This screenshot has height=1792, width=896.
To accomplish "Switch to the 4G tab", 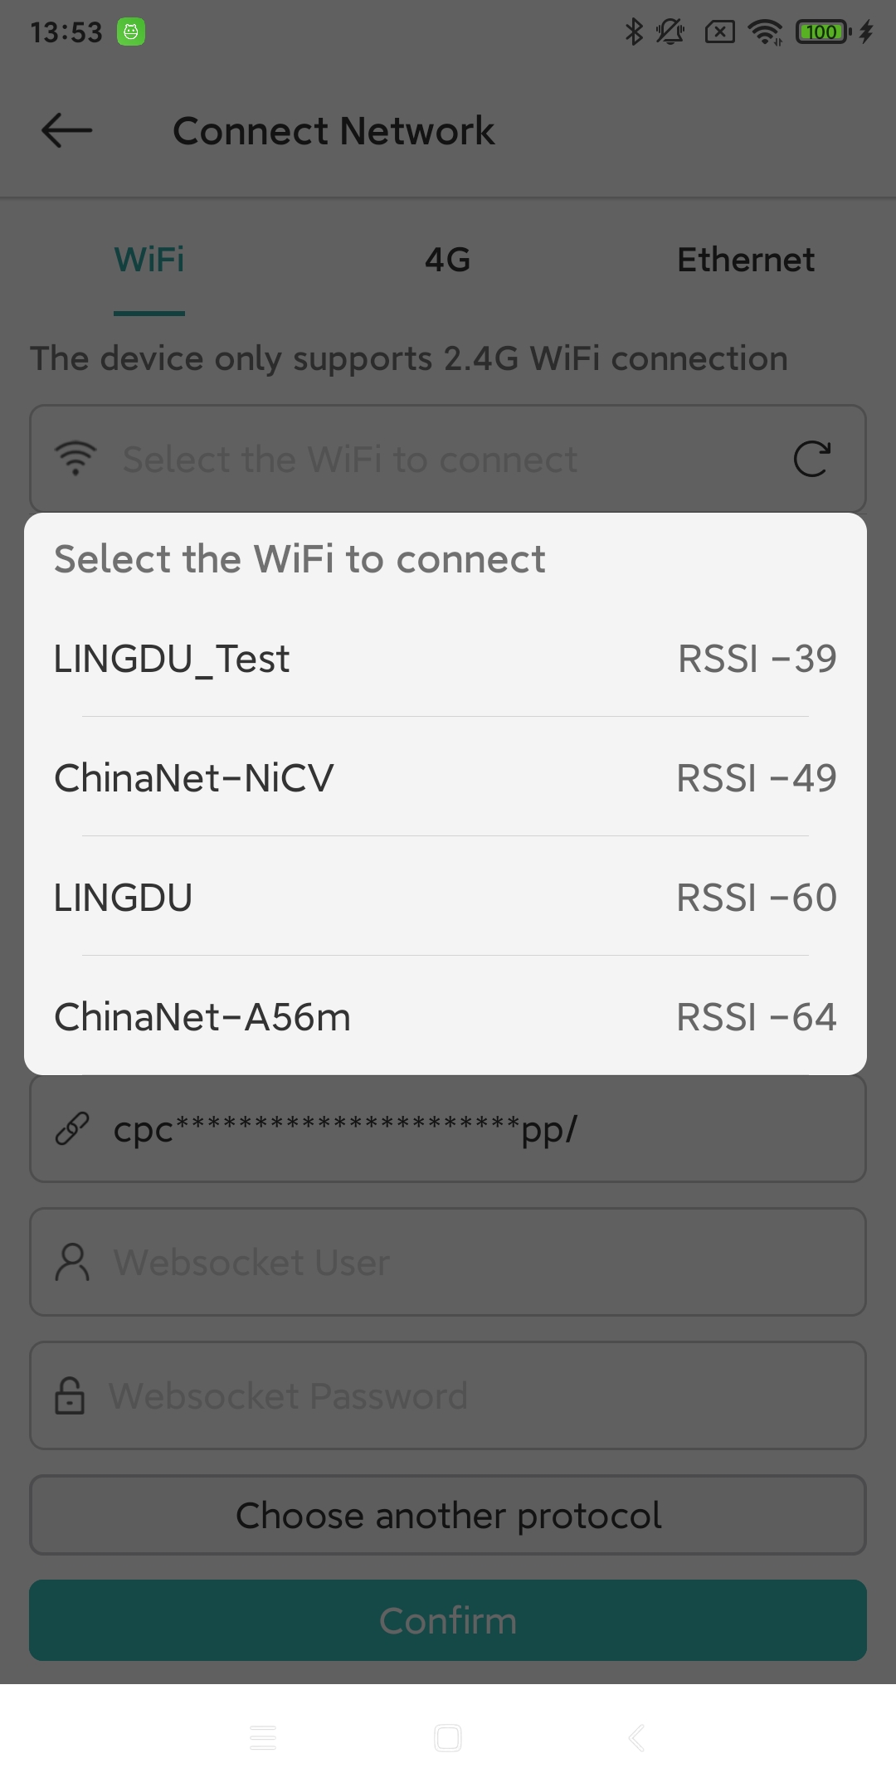I will pyautogui.click(x=448, y=260).
